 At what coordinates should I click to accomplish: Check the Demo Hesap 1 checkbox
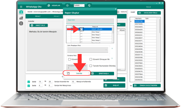coord(81,32)
